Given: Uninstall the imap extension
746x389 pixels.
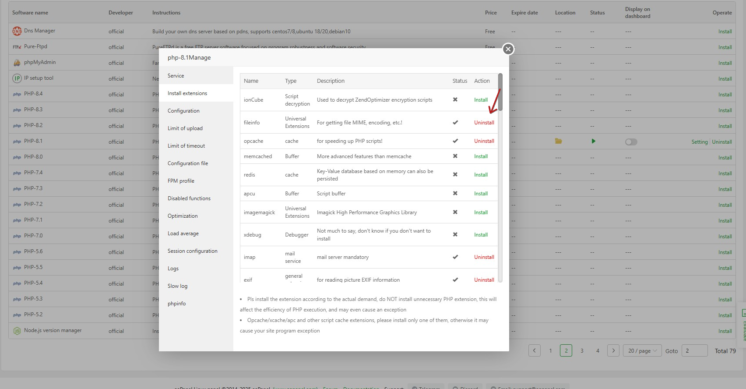Looking at the screenshot, I should [484, 257].
